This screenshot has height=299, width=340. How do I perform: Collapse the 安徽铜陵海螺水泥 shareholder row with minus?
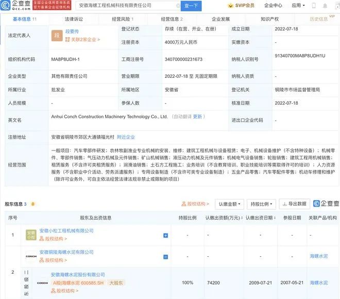pyautogui.click(x=165, y=256)
